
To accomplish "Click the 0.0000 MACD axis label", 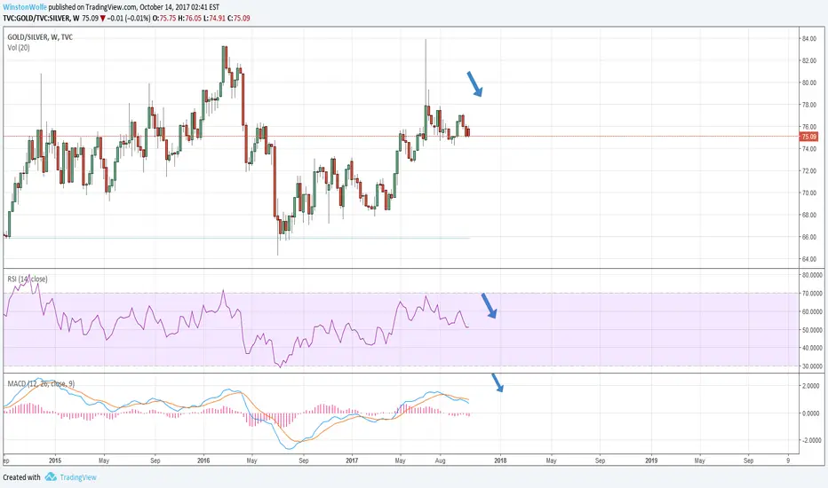I will pos(810,413).
